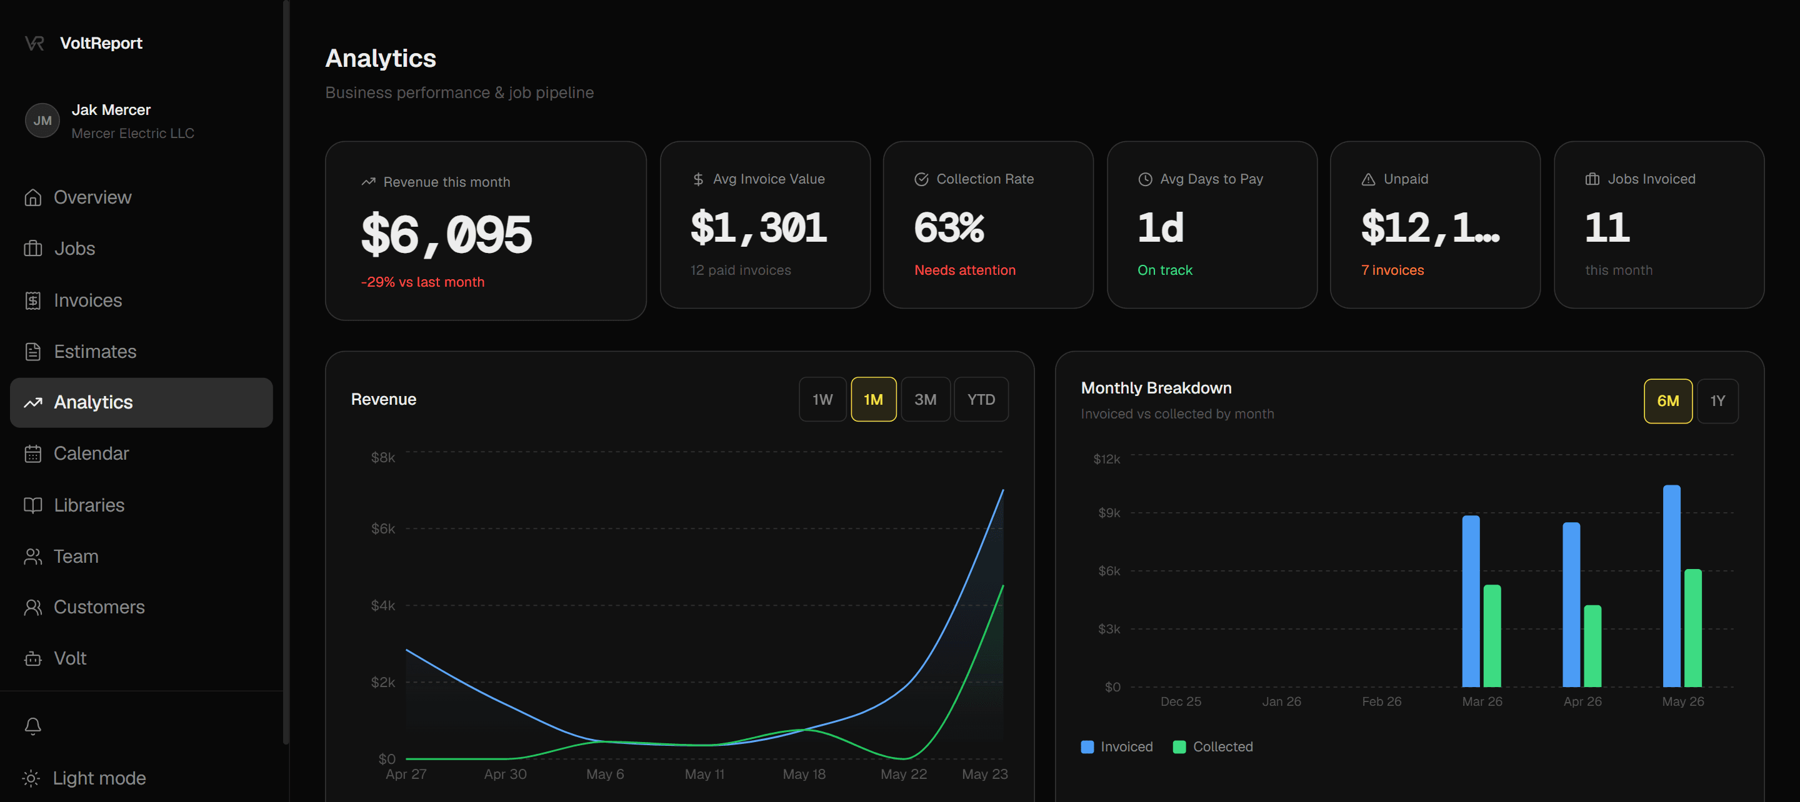The image size is (1800, 802).
Task: Switch Monthly Breakdown to 1Y
Action: pos(1717,401)
